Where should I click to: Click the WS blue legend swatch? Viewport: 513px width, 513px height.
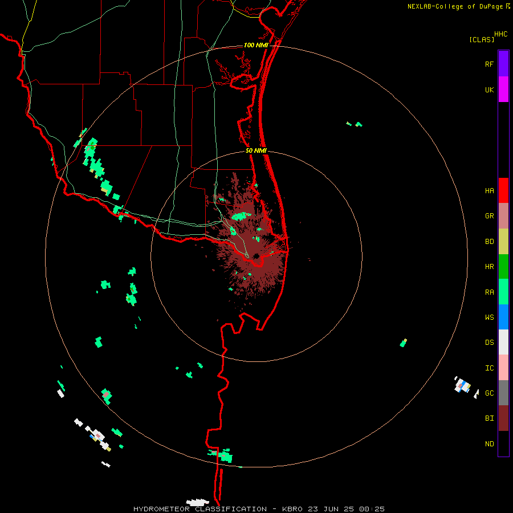503,317
